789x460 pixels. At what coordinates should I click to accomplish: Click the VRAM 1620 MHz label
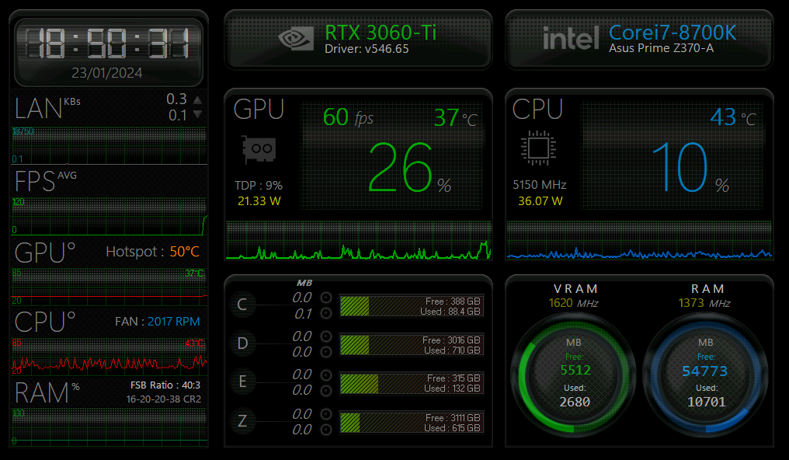[574, 303]
